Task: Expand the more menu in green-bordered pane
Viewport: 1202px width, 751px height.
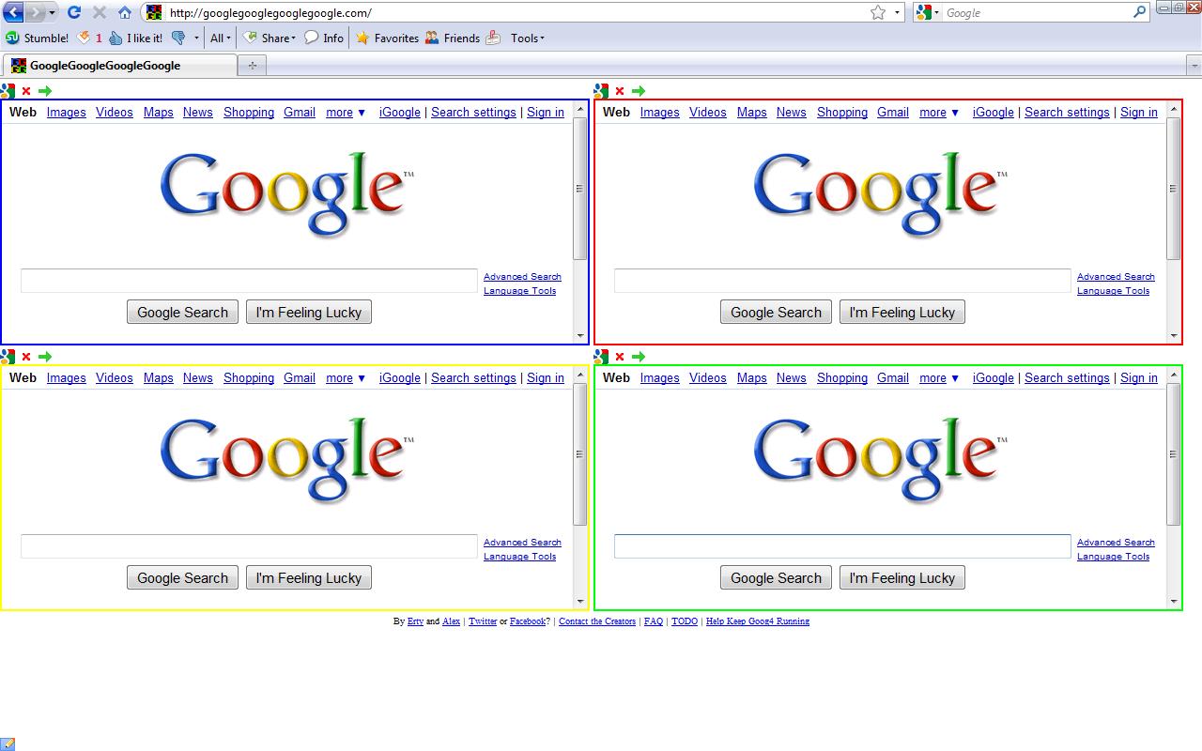Action: click(939, 378)
